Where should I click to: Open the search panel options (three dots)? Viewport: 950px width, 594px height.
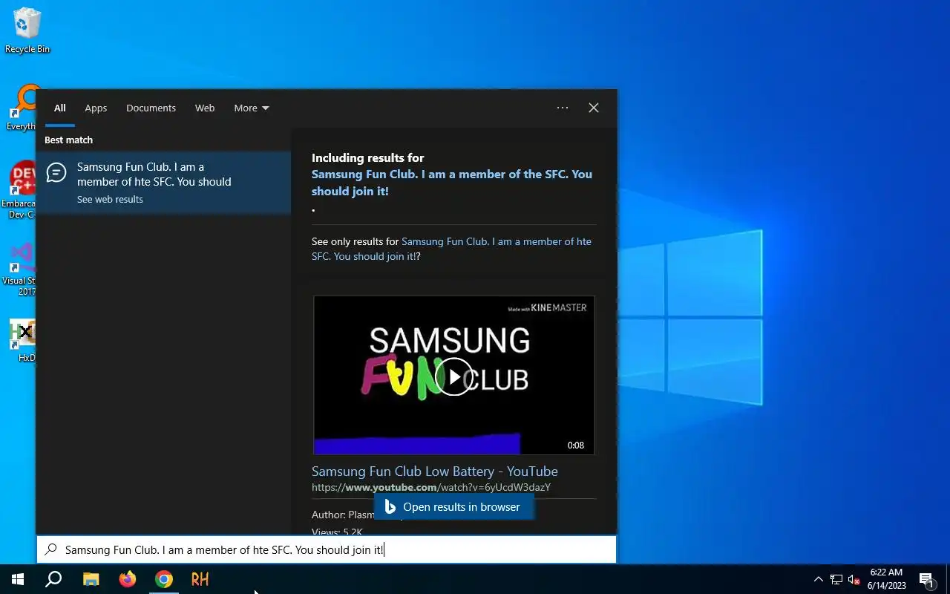pos(563,108)
